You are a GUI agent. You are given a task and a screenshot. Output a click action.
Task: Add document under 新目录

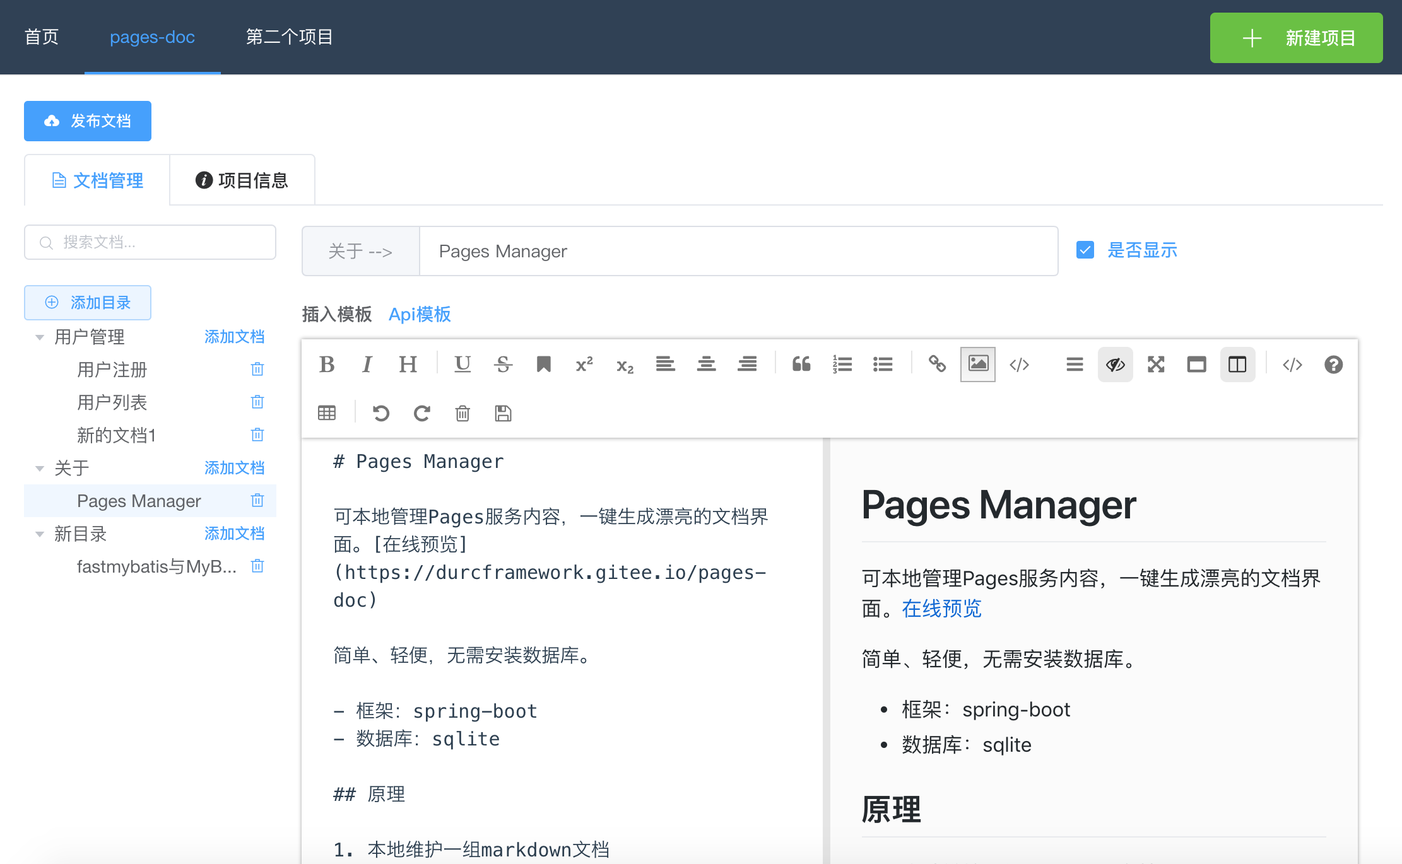point(234,534)
